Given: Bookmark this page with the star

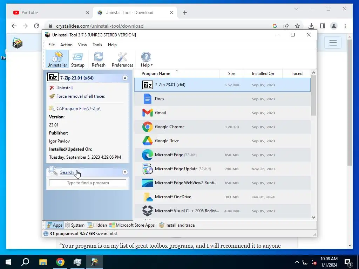Looking at the screenshot, I should 297,26.
